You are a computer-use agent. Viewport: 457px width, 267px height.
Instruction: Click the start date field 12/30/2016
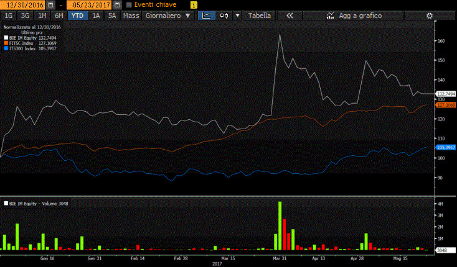click(x=21, y=5)
